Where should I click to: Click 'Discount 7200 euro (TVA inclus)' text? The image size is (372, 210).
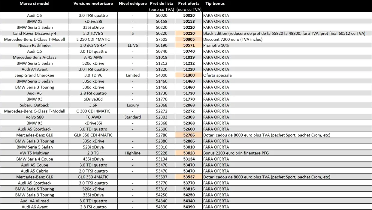pos(233,39)
